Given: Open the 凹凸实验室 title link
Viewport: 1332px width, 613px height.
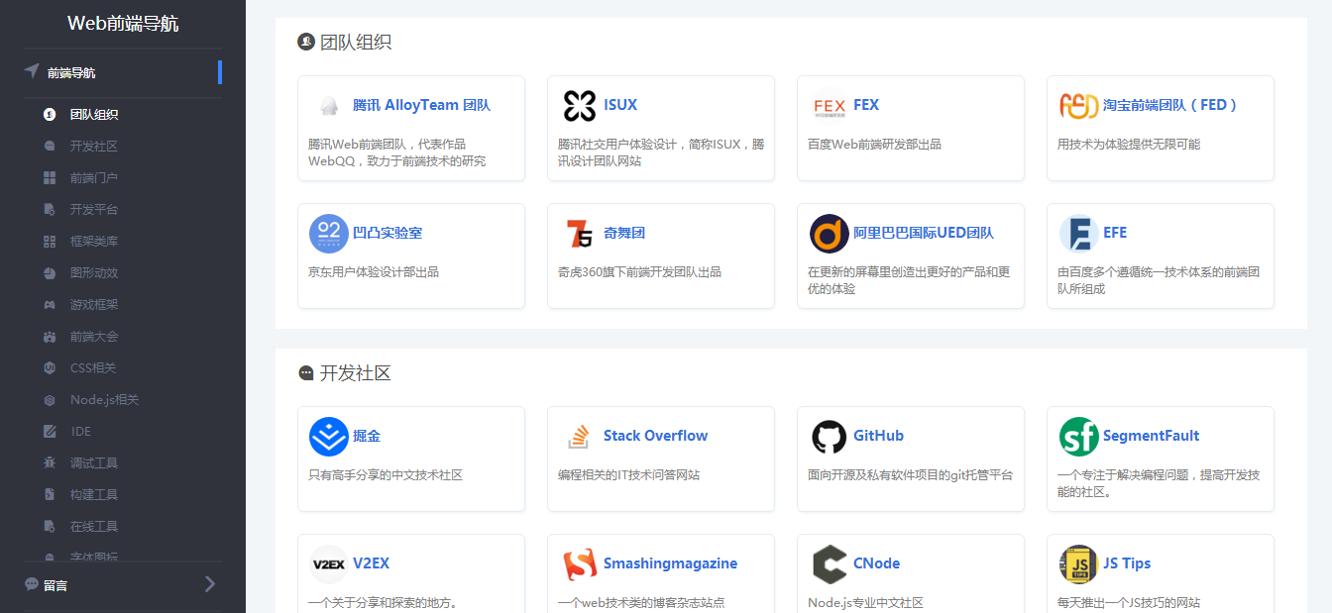Looking at the screenshot, I should (x=388, y=233).
